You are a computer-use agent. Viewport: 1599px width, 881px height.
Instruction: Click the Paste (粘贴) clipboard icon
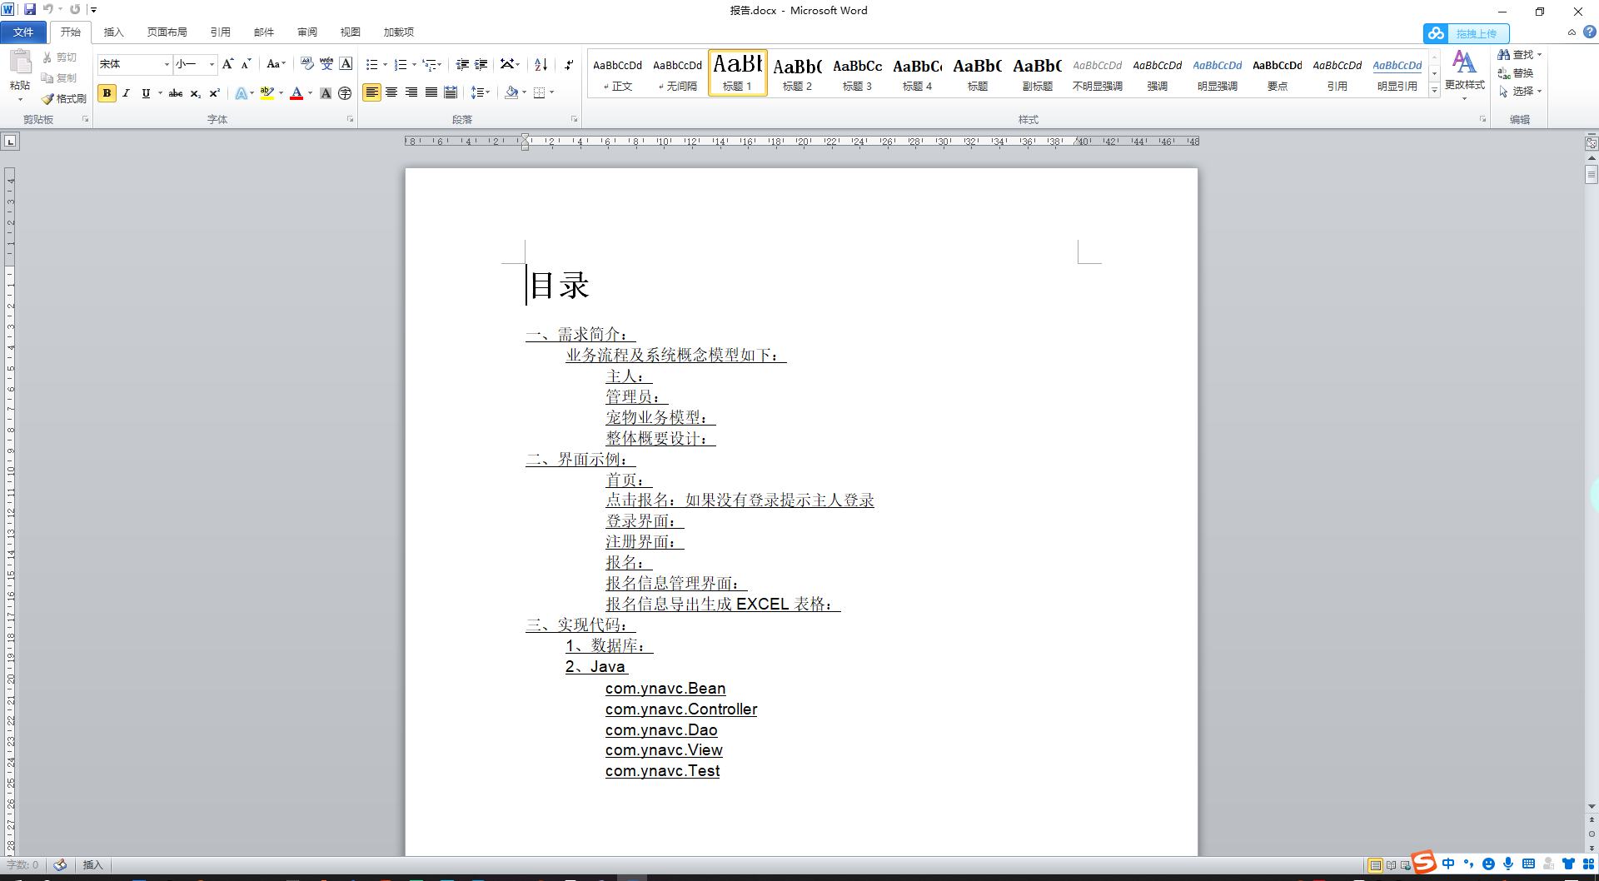click(20, 62)
